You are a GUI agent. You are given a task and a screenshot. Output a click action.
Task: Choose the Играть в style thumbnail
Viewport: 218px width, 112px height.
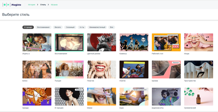(37, 42)
